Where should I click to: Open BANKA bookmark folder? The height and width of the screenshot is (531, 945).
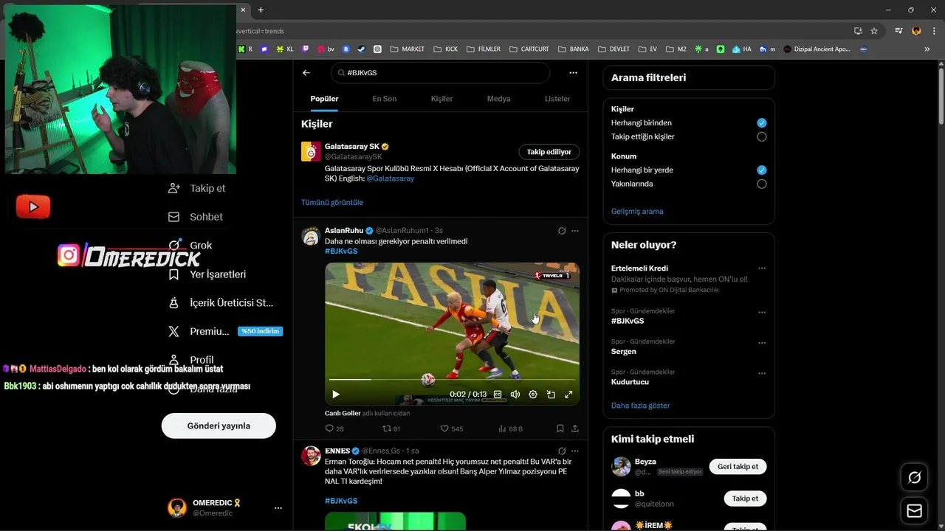pyautogui.click(x=574, y=49)
